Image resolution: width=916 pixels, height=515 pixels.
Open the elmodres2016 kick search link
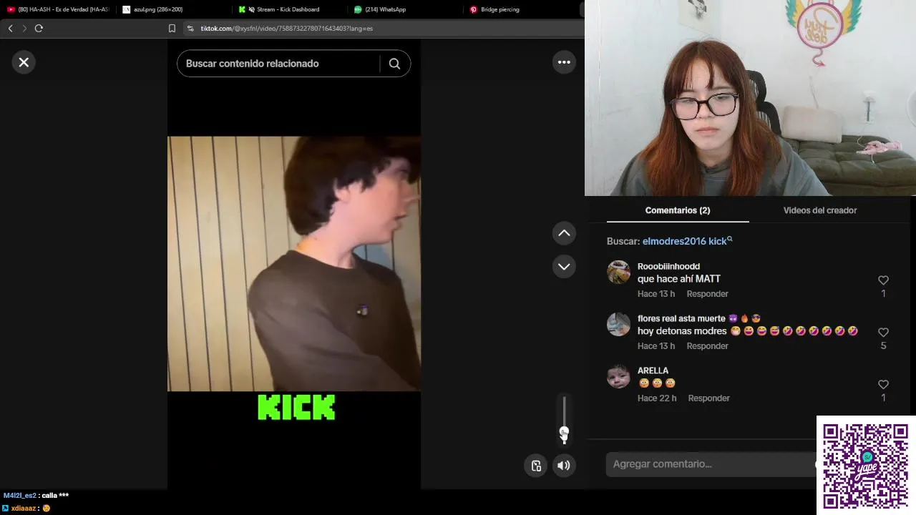click(687, 241)
